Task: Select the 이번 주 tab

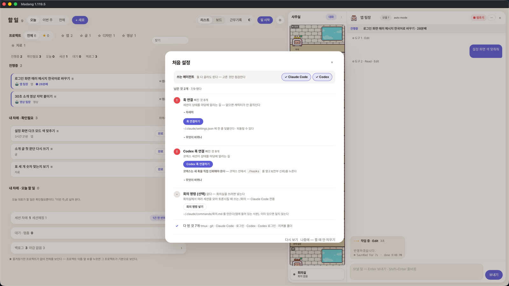Action: (47, 20)
